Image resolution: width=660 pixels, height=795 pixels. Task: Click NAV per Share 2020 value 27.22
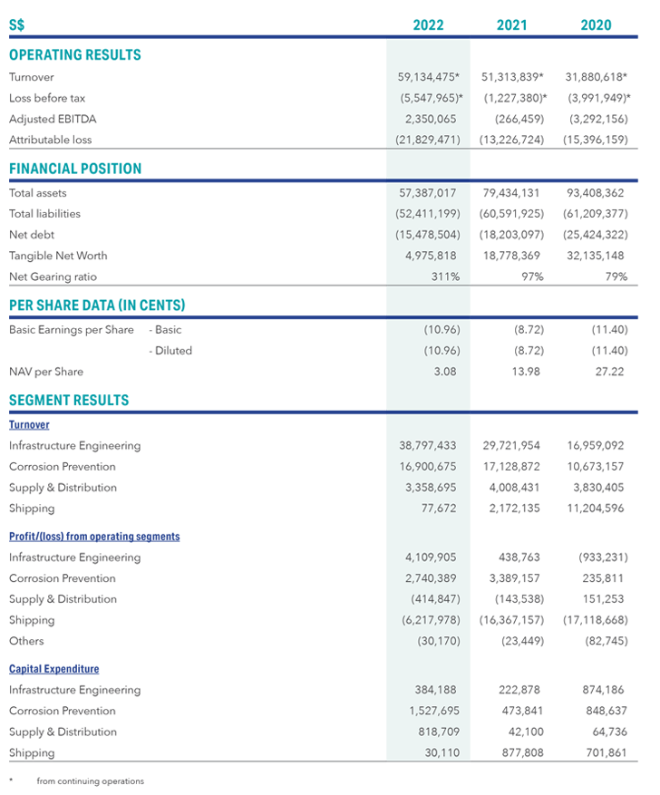click(x=609, y=372)
